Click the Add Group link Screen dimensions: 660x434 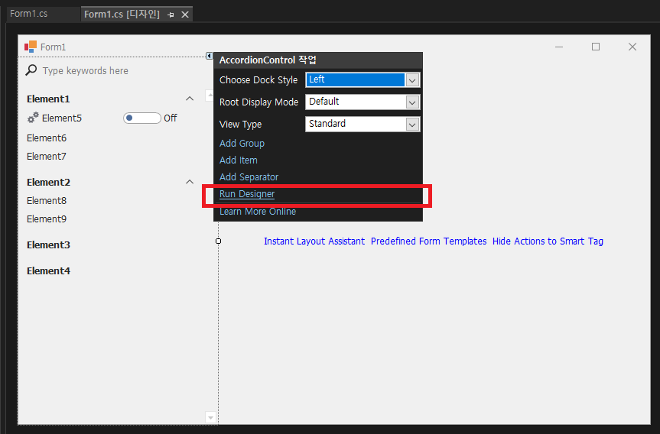click(x=242, y=144)
